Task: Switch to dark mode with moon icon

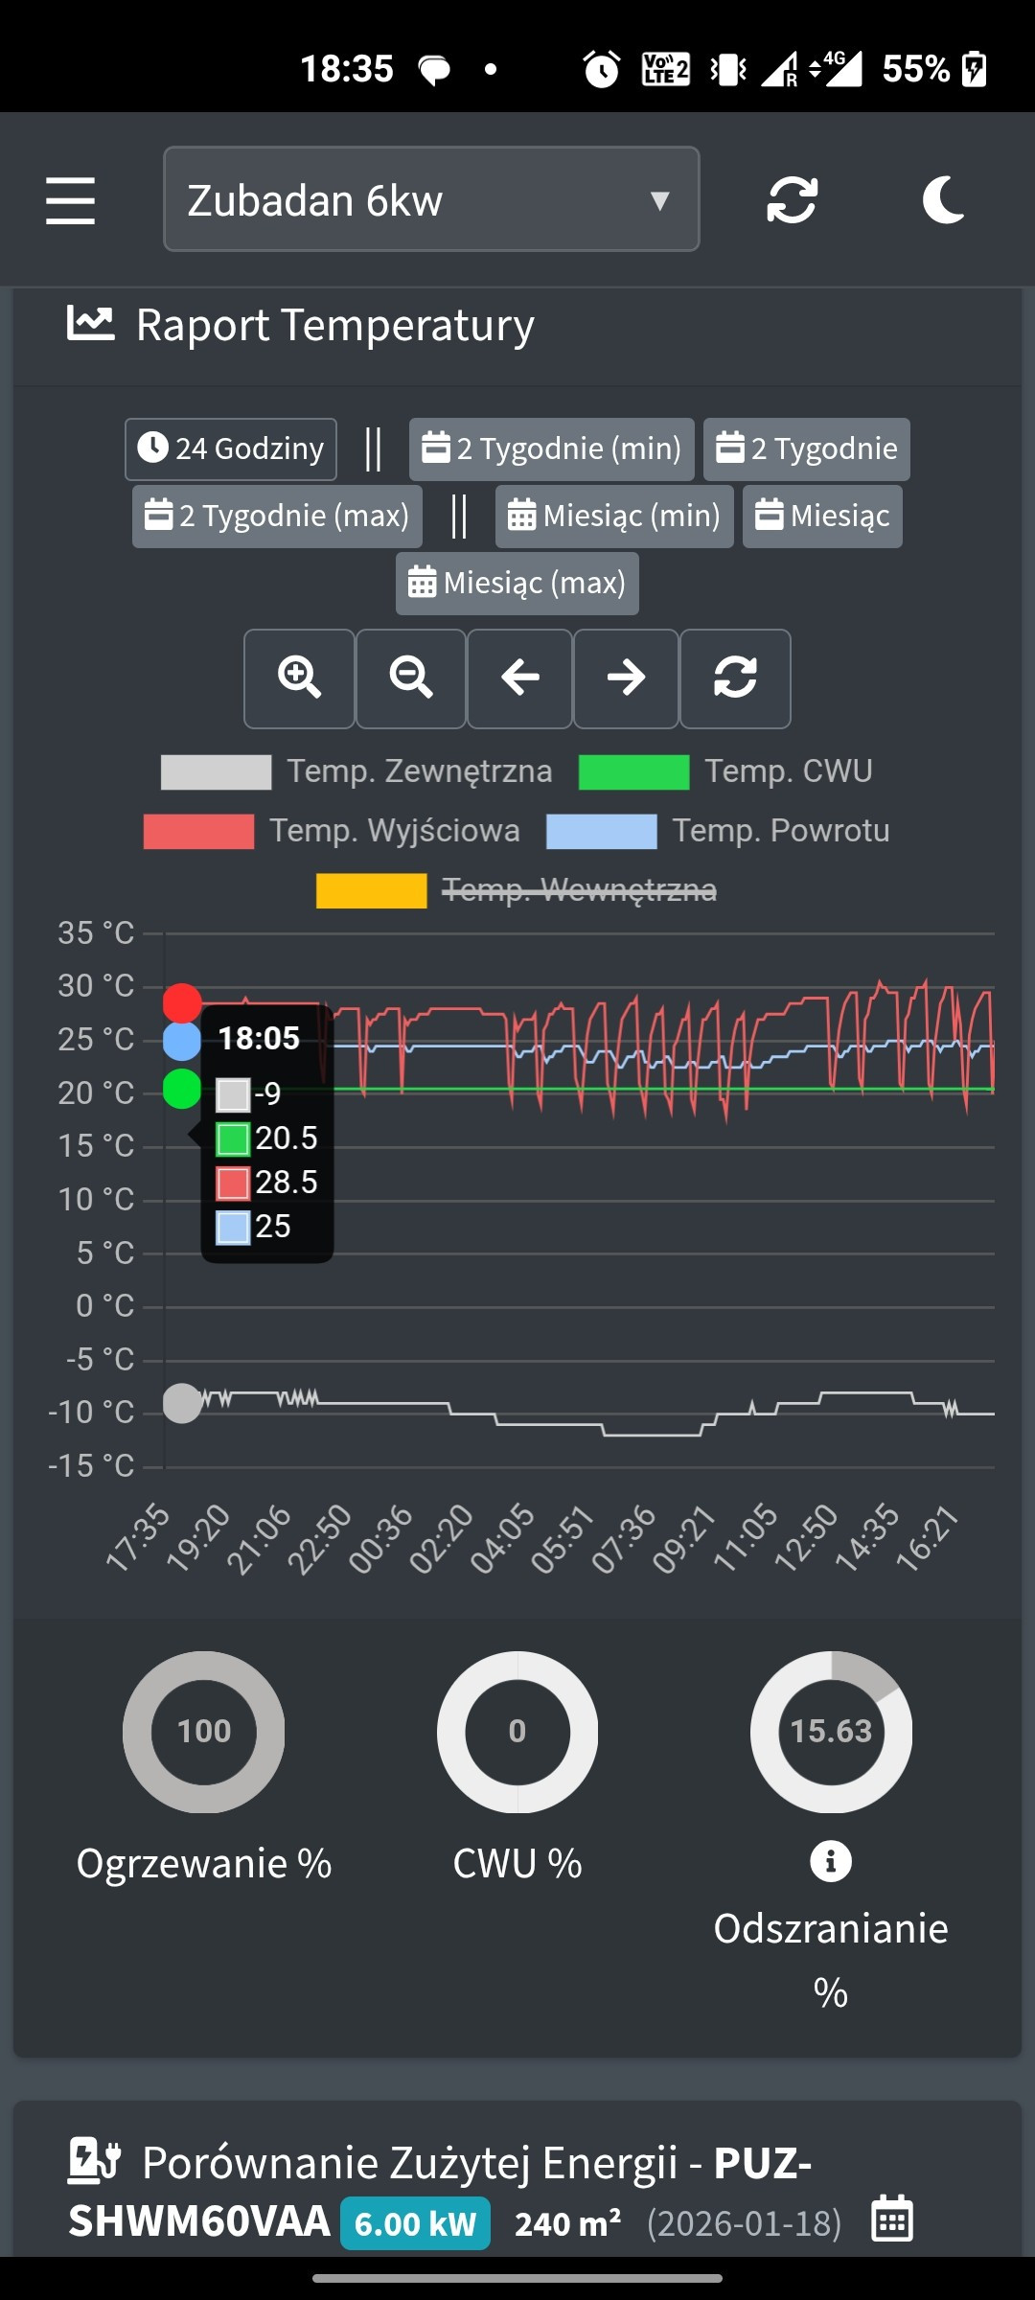Action: click(x=943, y=200)
